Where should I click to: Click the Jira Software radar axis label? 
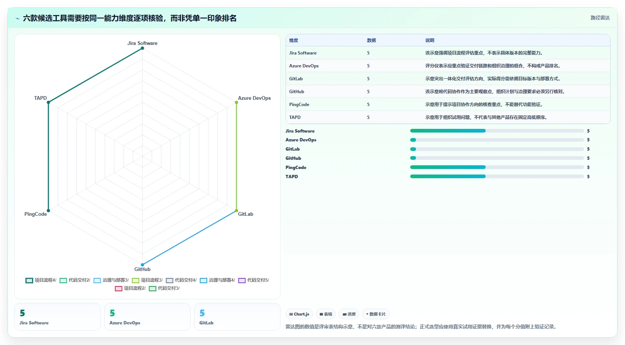[x=142, y=43]
